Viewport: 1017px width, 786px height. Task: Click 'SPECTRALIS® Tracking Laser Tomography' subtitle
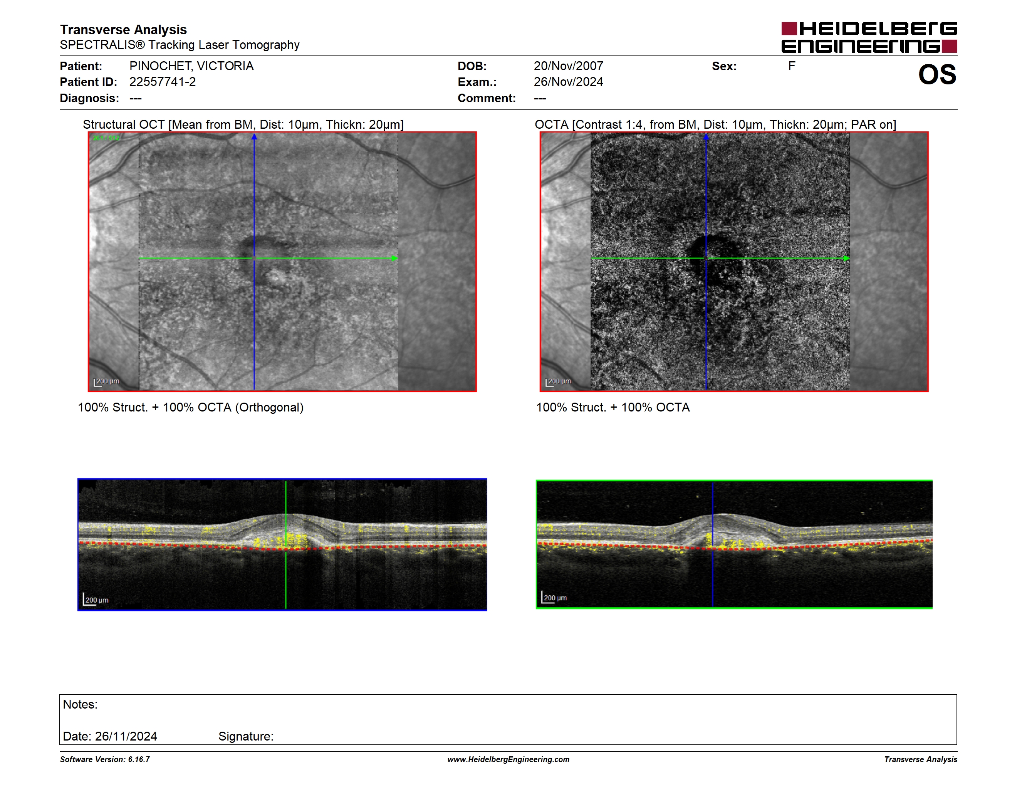tap(179, 45)
